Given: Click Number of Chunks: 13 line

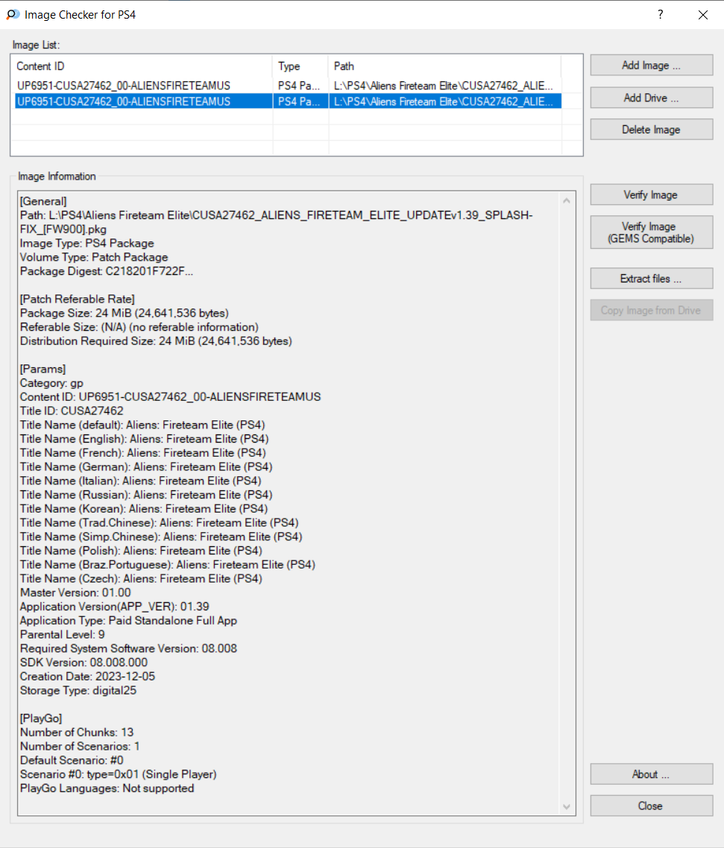Looking at the screenshot, I should 77,732.
